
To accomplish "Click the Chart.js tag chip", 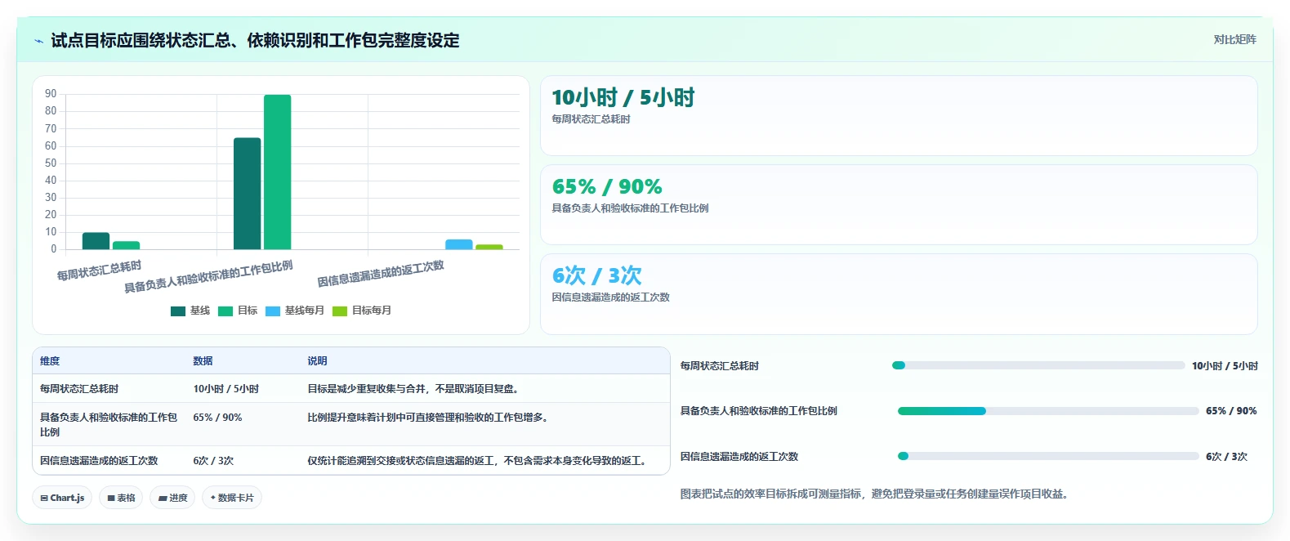I will [62, 498].
